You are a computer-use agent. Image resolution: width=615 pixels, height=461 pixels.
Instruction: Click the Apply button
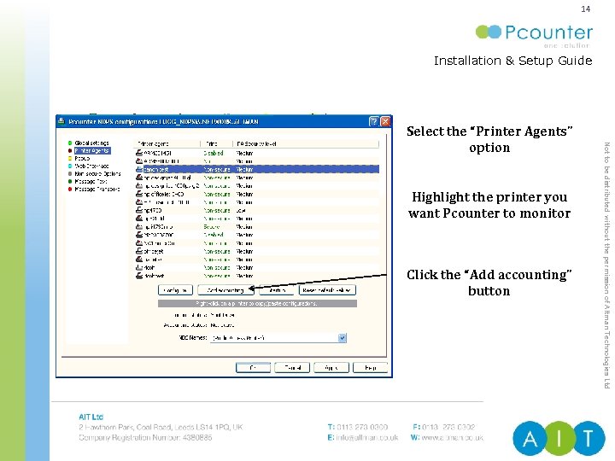[x=331, y=368]
